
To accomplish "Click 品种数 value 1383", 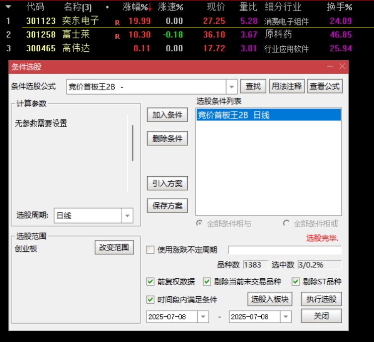I will [x=256, y=265].
